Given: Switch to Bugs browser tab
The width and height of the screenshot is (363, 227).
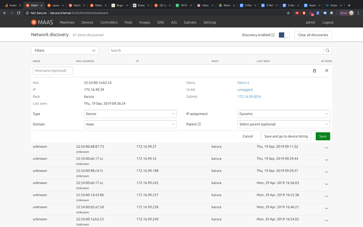Looking at the screenshot, I should 120,5.
